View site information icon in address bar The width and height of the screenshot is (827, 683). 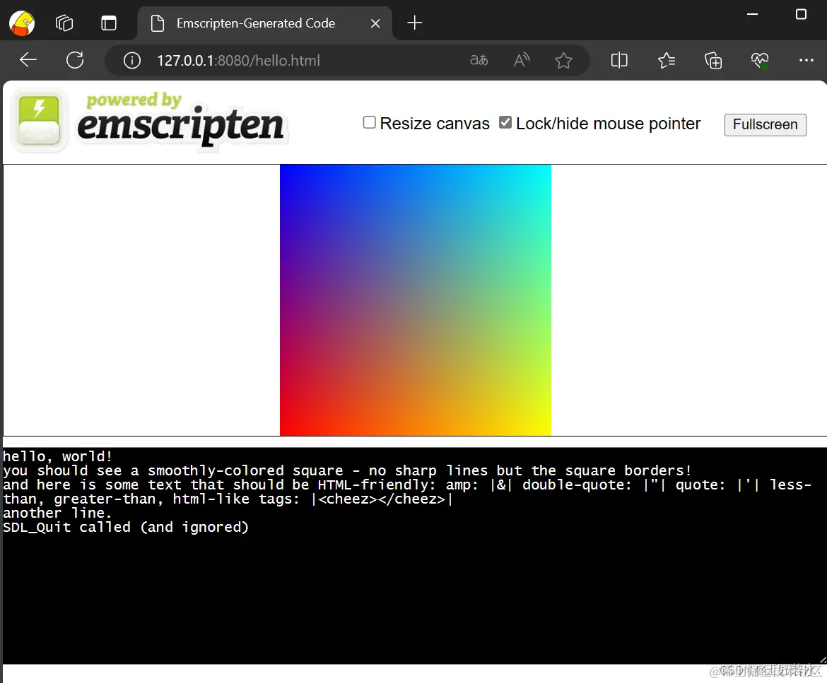point(132,61)
